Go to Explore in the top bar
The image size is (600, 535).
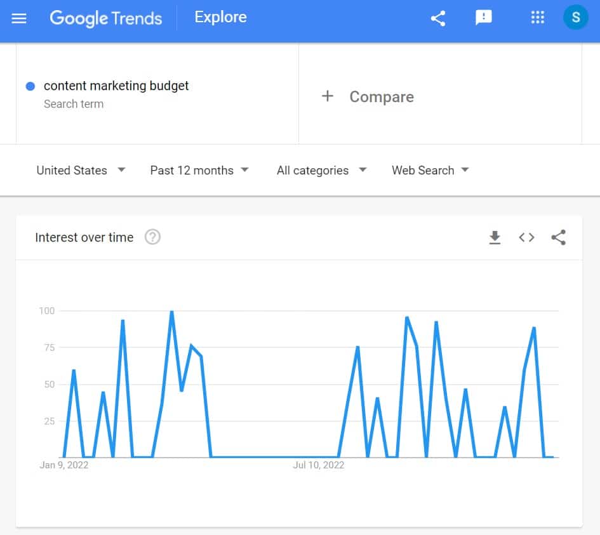point(220,17)
